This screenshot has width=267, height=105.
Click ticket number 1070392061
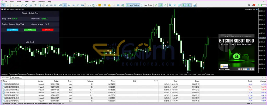point(54,101)
